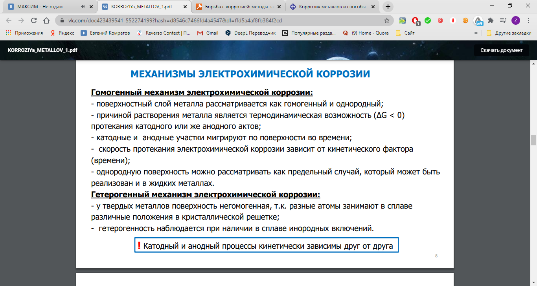Viewport: 537px width, 286px height.
Task: Select the KORROZIYa_METALLOV_1.pdf tab
Action: [x=143, y=7]
